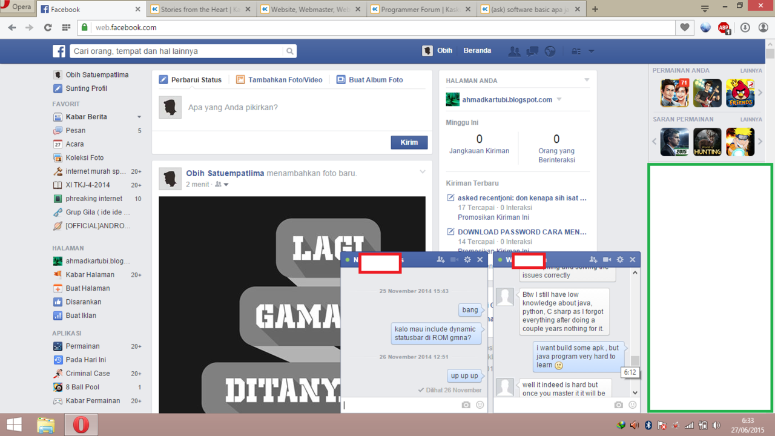
Task: Open the Obih profile link in header
Action: (437, 51)
